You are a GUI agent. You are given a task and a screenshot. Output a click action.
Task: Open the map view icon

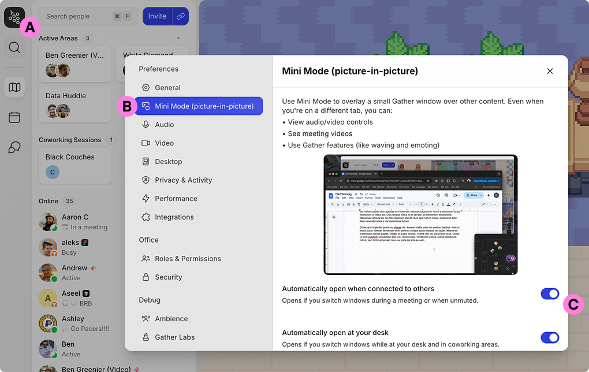pos(14,87)
